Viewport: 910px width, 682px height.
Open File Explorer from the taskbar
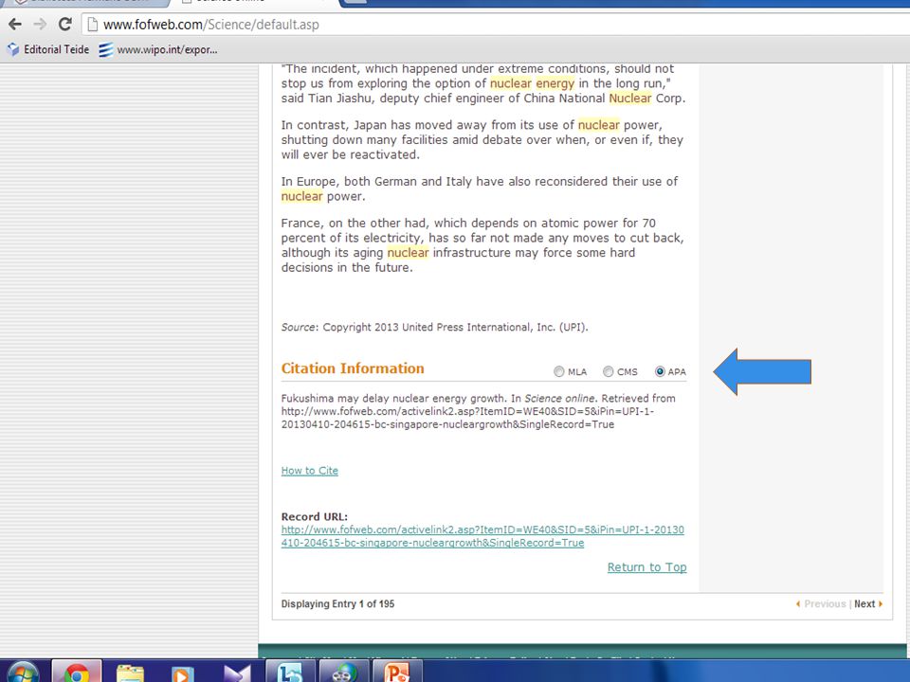[130, 673]
